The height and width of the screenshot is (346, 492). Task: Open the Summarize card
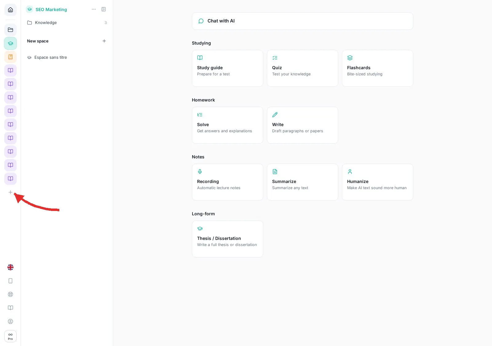[303, 182]
